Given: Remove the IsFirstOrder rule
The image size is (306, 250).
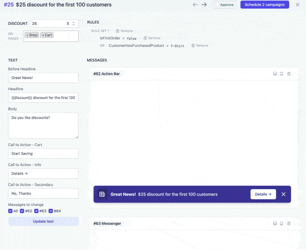Looking at the screenshot, I should [152, 38].
